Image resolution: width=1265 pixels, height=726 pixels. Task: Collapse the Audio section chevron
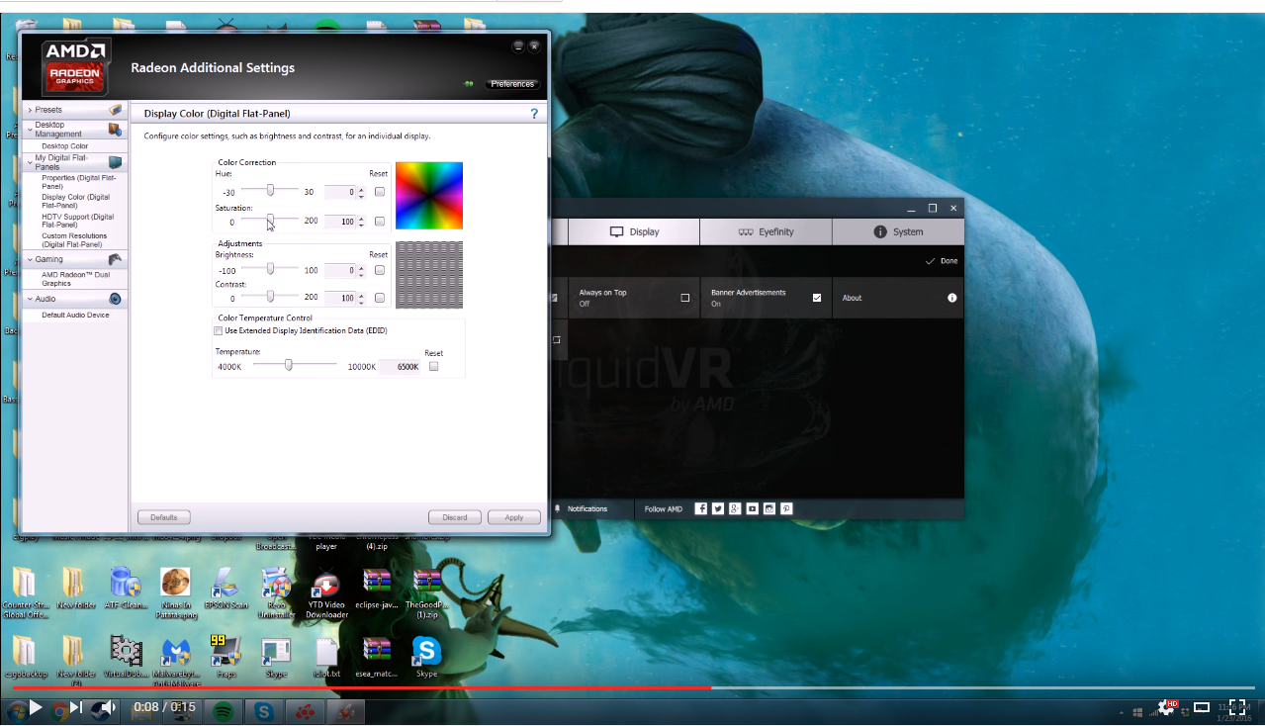coord(30,299)
